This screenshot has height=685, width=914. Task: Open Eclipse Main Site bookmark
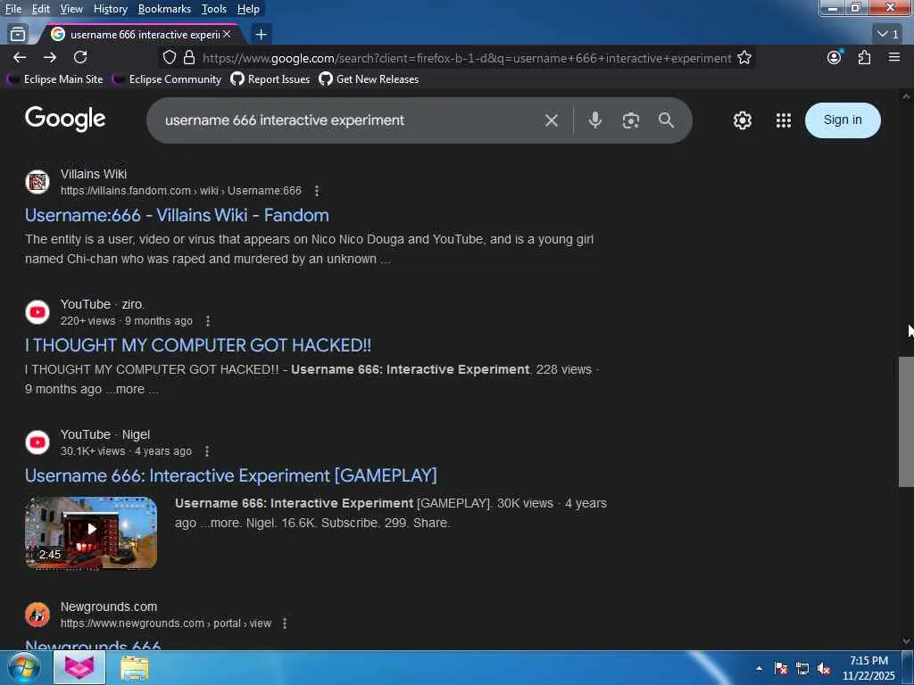pyautogui.click(x=55, y=79)
